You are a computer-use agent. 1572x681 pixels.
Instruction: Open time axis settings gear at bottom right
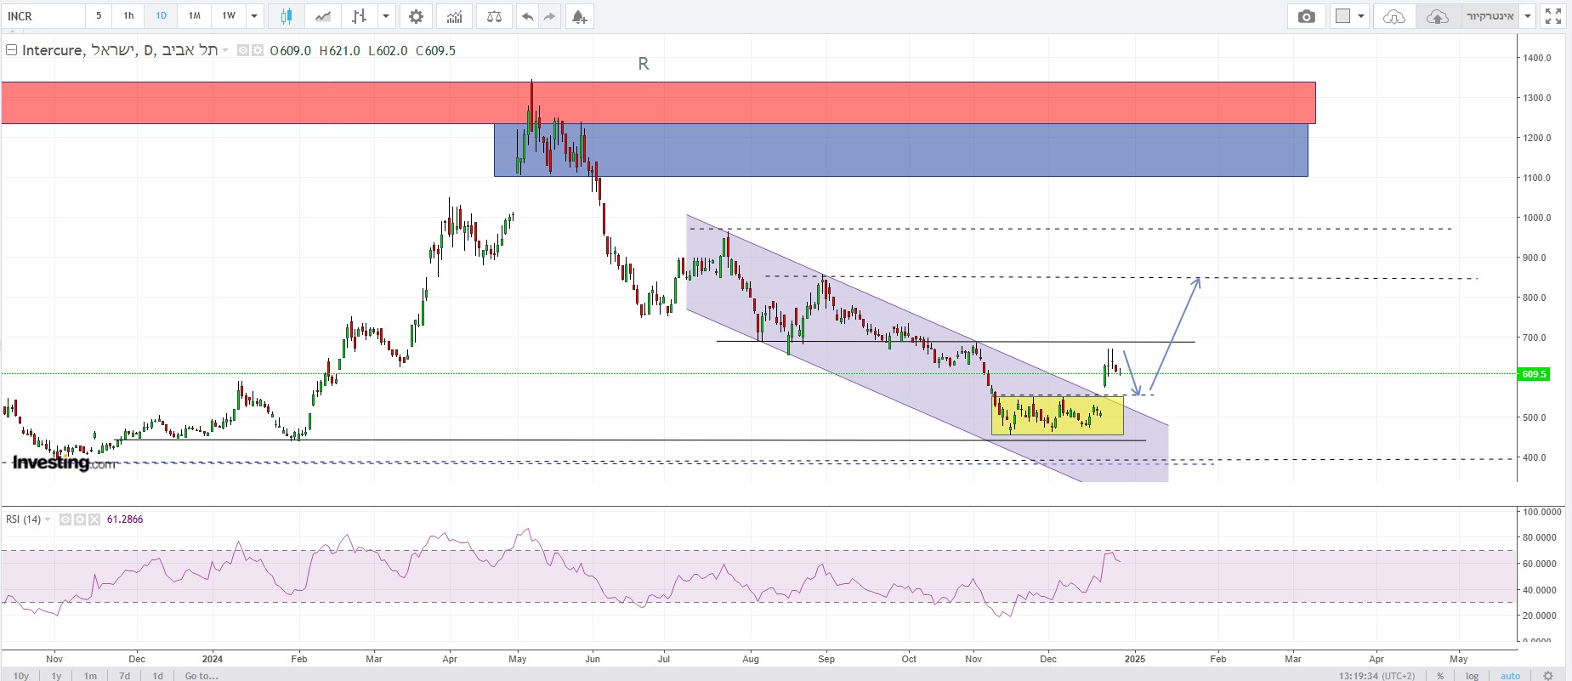pyautogui.click(x=1548, y=676)
